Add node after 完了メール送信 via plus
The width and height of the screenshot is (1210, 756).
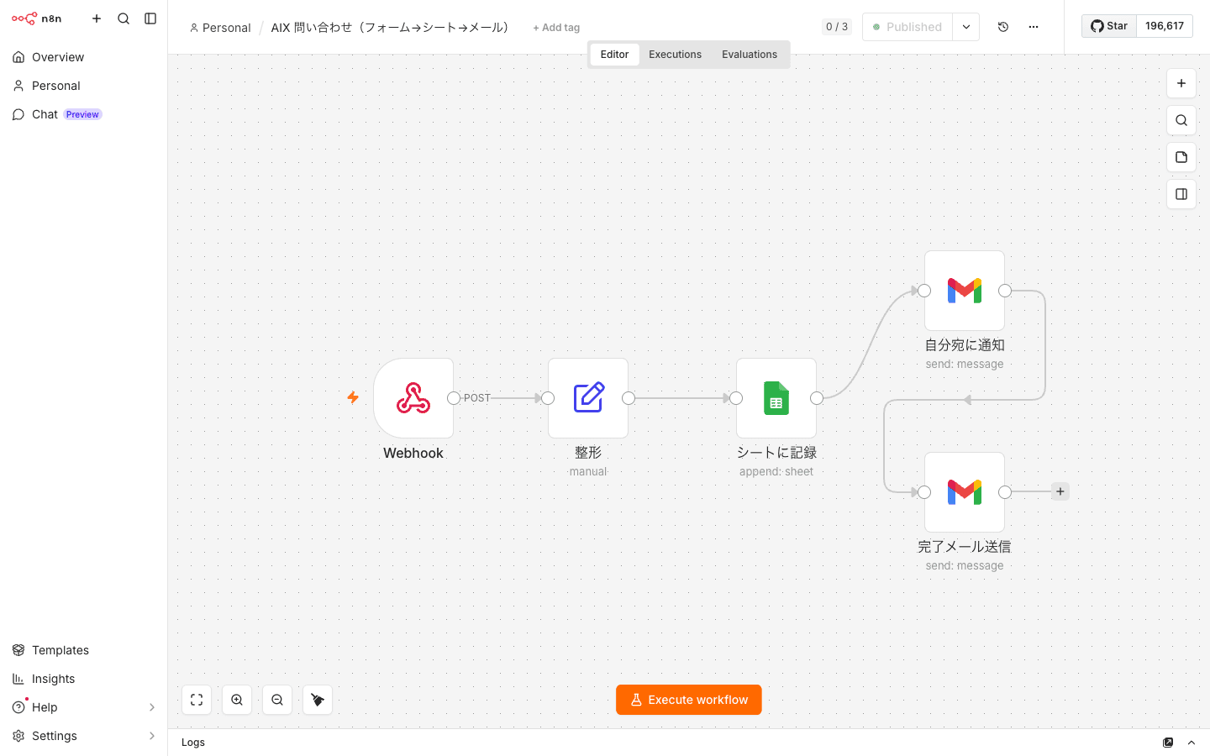(x=1060, y=491)
